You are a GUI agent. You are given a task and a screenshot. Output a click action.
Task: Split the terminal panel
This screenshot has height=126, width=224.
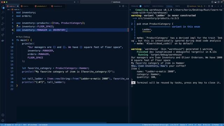[209, 6]
